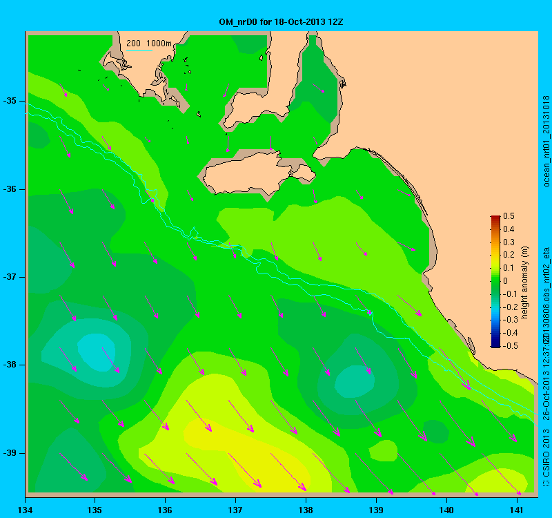Click the longitude 135 axis label
The width and height of the screenshot is (552, 518).
pos(95,510)
